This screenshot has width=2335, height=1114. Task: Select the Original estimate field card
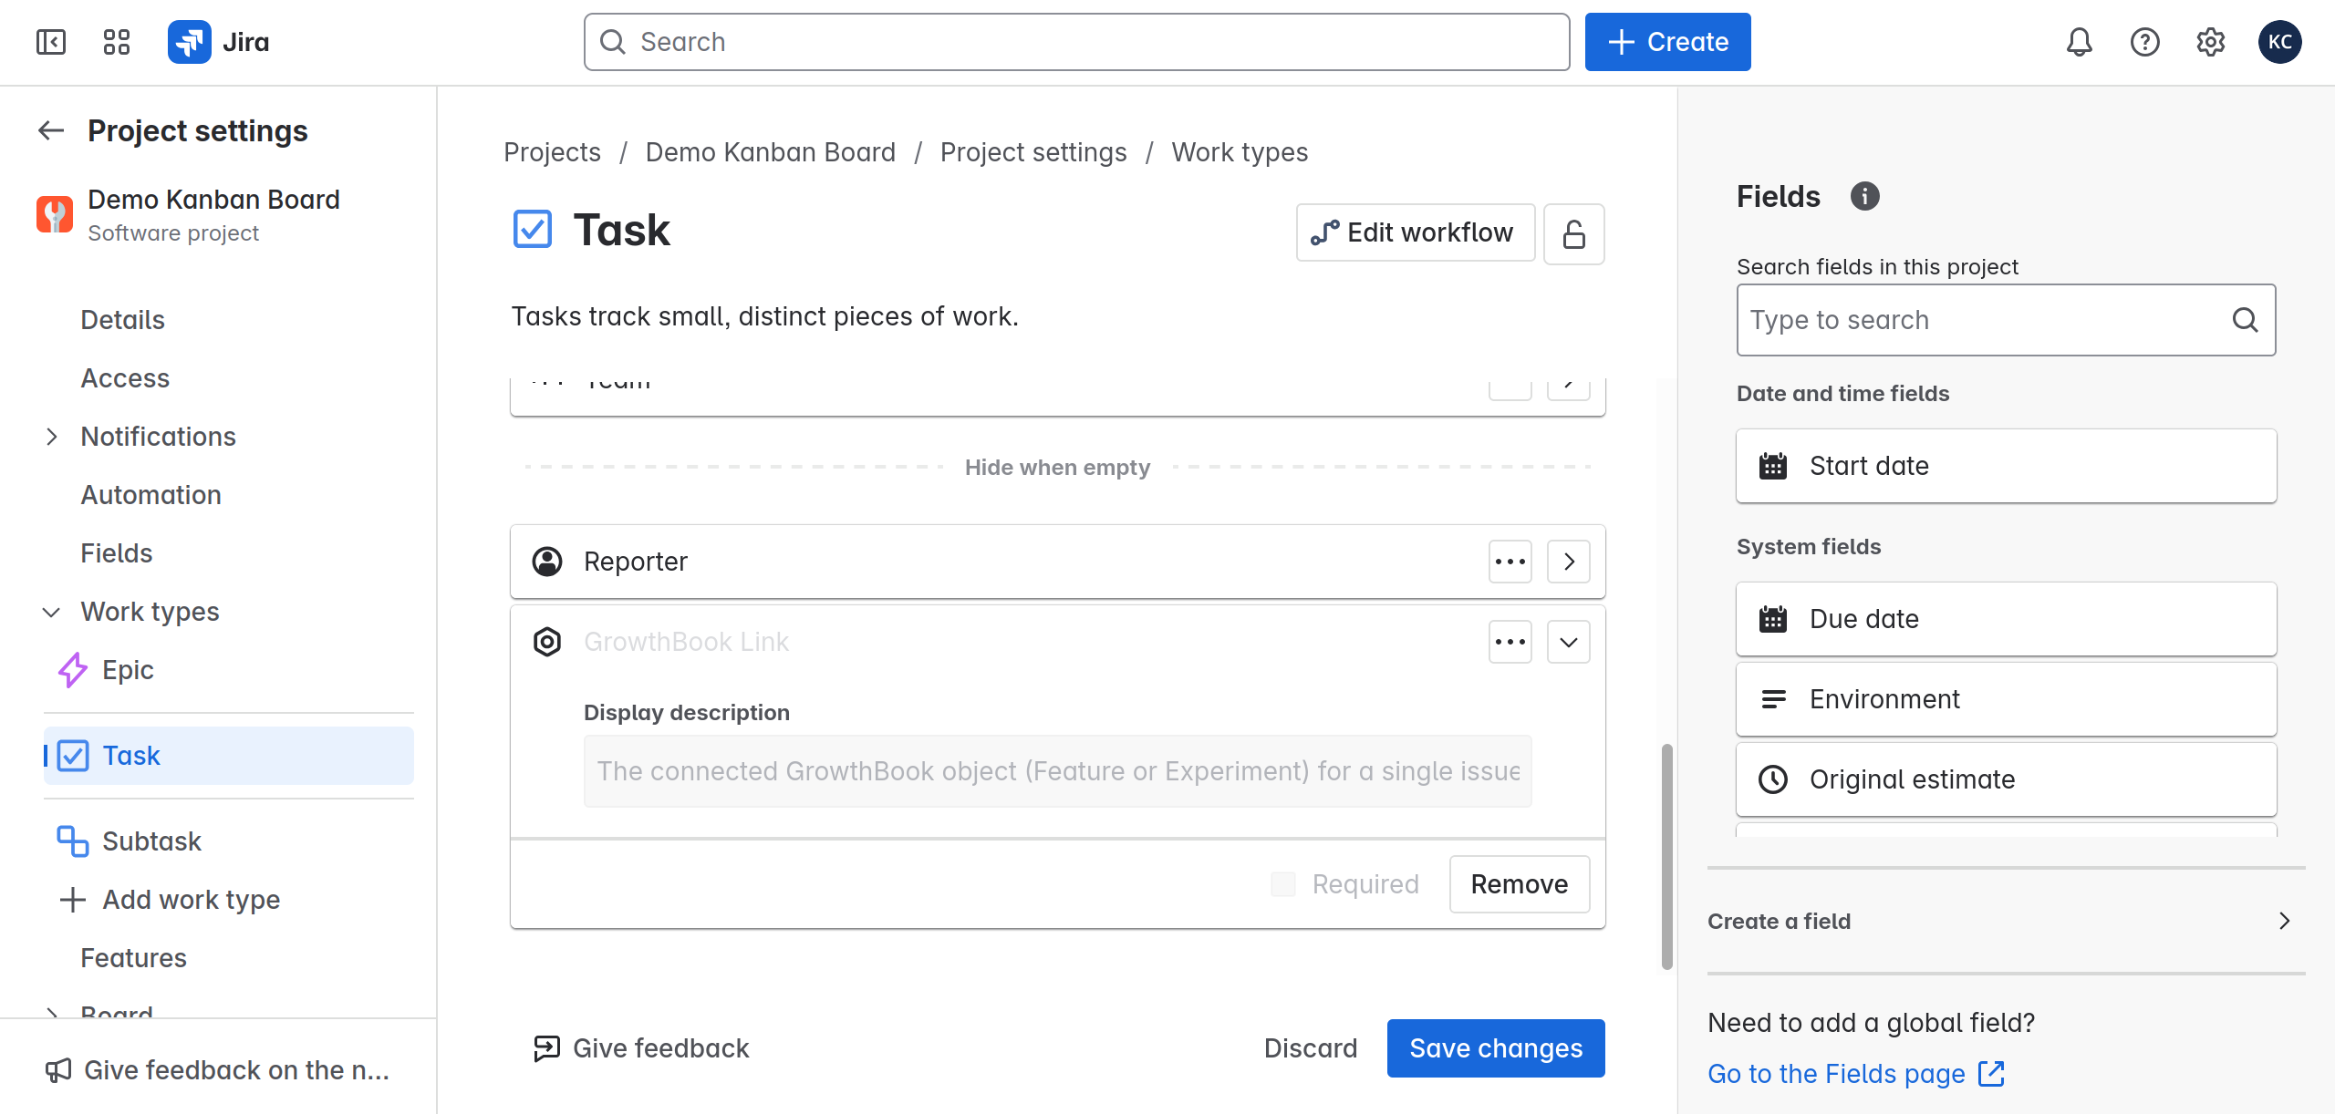[x=2006, y=779]
